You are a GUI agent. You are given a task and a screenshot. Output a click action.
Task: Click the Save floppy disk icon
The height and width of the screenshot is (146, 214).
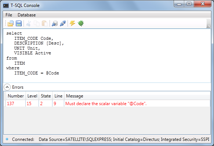pyautogui.click(x=19, y=23)
